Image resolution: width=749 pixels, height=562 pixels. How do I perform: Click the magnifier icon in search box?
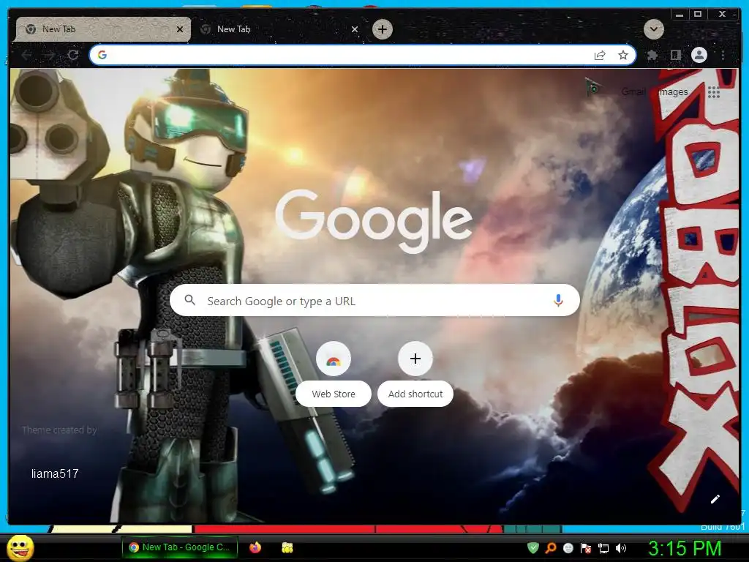189,300
